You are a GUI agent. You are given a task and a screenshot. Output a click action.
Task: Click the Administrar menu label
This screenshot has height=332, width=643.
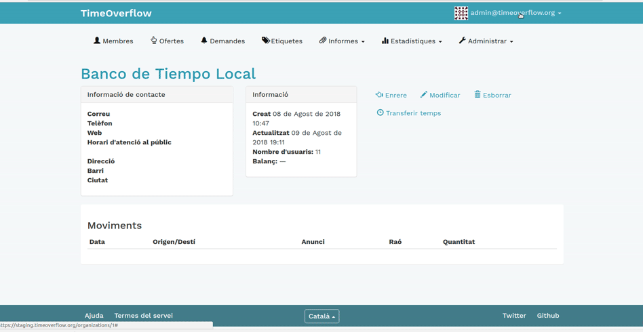(x=487, y=41)
